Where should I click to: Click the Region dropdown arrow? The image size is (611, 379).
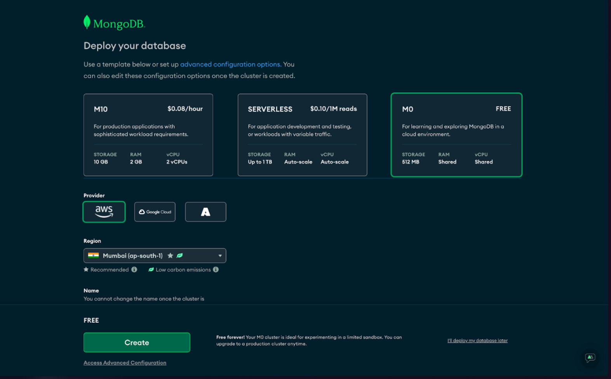[x=220, y=256]
